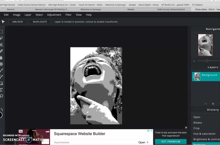Swap foreground and background colors
Image resolution: width=220 pixels, height=145 pixels.
(x=1, y=109)
